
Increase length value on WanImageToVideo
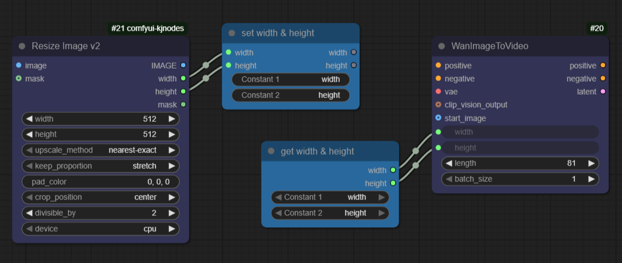(591, 163)
